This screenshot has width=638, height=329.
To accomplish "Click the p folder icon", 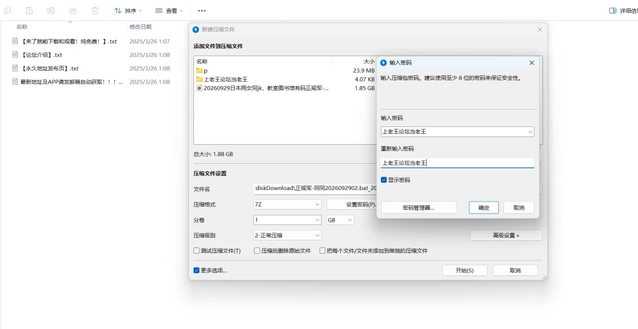I will point(199,71).
